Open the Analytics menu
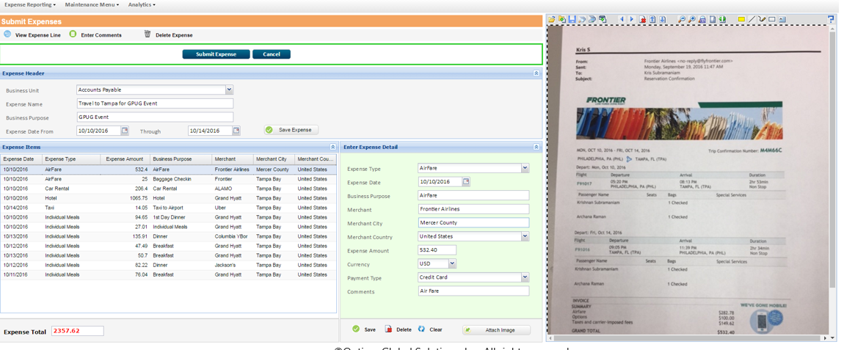This screenshot has width=844, height=350. point(142,4)
